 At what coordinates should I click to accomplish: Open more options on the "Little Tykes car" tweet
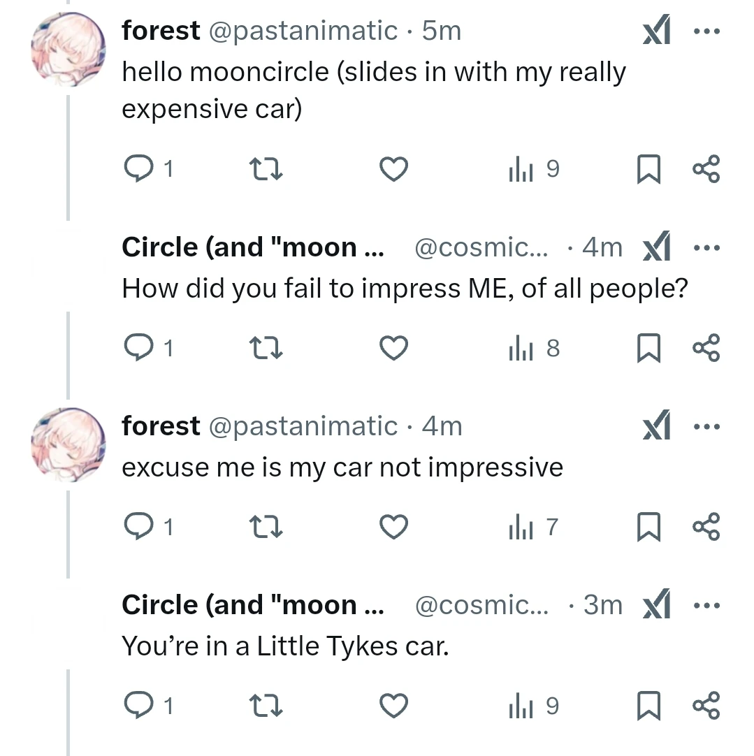tap(706, 606)
